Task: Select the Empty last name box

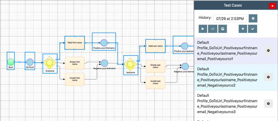Action: (155, 66)
